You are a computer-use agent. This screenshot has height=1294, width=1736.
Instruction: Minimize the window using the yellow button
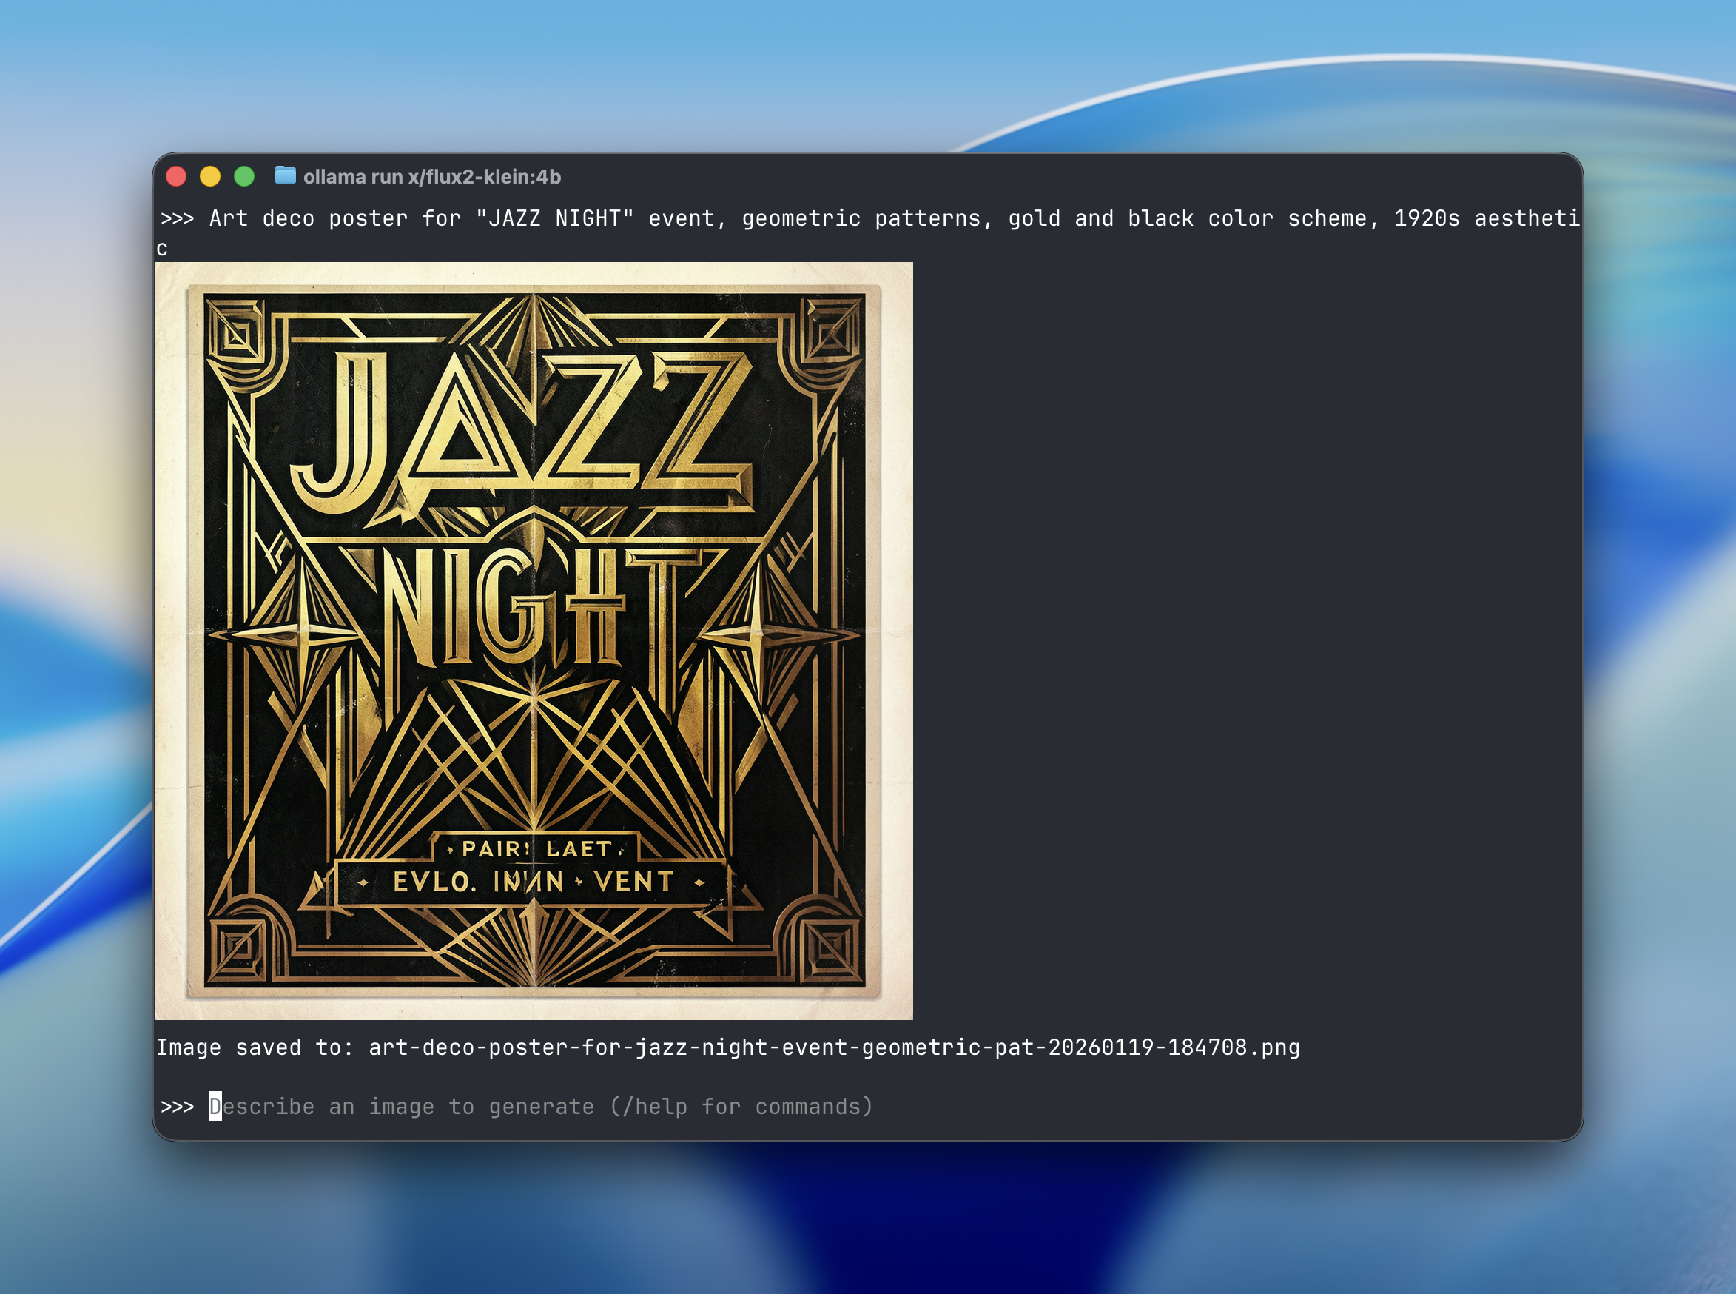tap(210, 176)
